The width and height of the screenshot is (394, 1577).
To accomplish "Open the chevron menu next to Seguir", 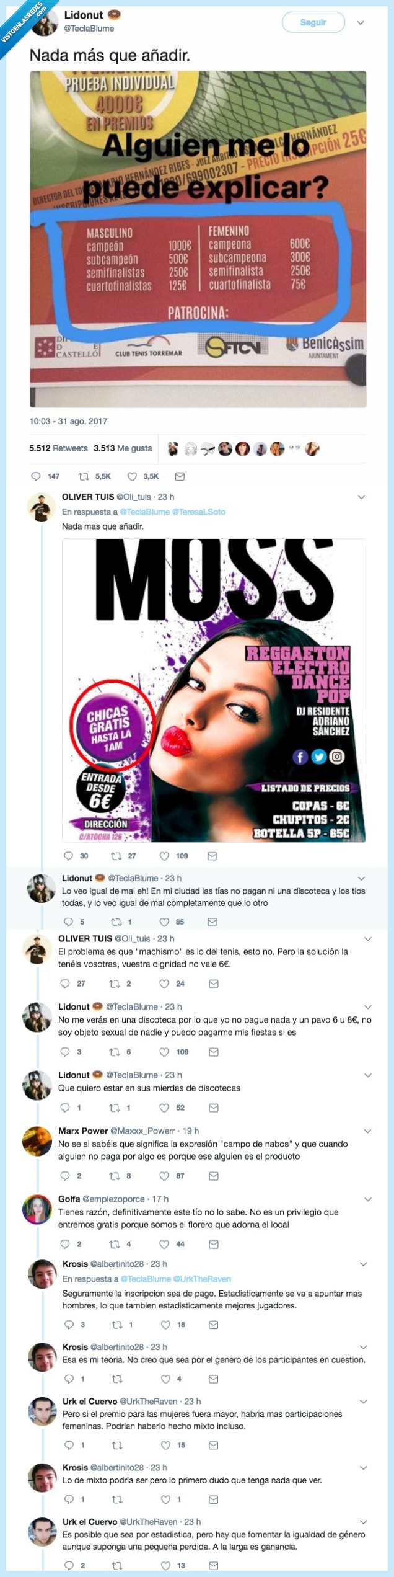I will 361,23.
